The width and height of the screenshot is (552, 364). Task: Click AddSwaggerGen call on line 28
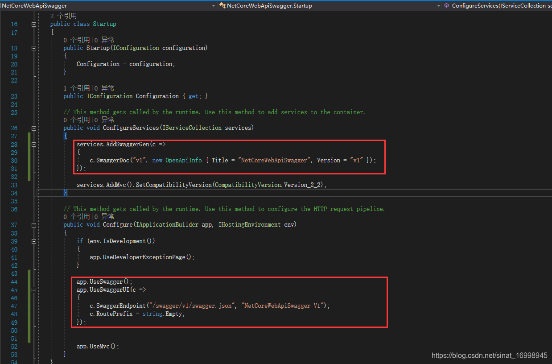coord(128,145)
